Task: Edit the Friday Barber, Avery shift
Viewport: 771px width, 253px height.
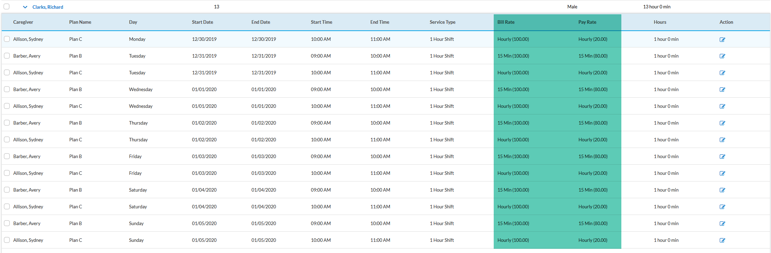Action: pyautogui.click(x=722, y=157)
